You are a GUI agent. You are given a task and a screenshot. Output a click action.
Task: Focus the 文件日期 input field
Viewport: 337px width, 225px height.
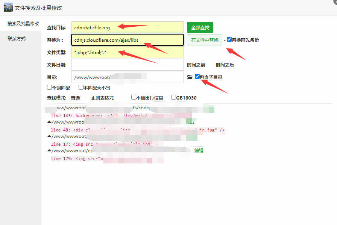tap(127, 65)
